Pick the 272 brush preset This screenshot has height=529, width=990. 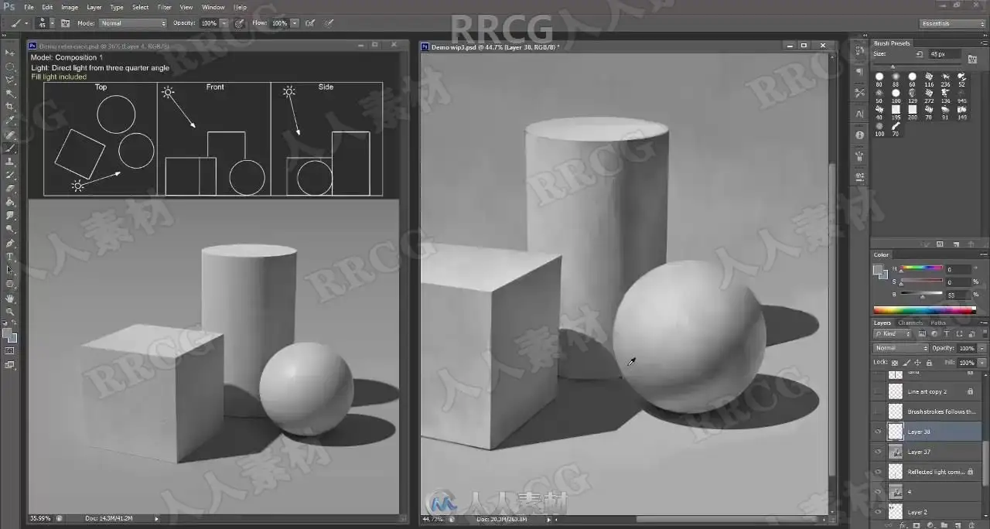(928, 94)
